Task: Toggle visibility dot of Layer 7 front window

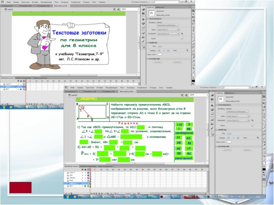Action: click(x=83, y=173)
